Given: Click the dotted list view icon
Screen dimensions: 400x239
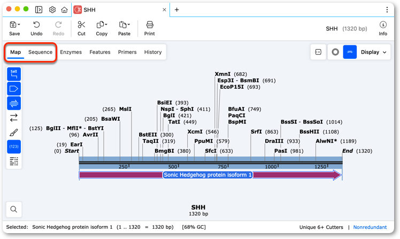Looking at the screenshot, I should pos(14,161).
